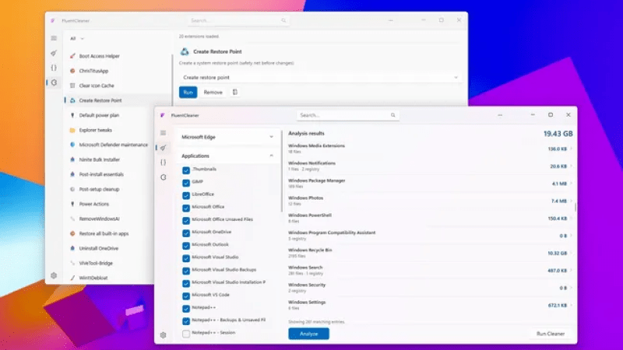Click search magnifier in back window
Viewport: 623px width, 350px height.
[283, 21]
